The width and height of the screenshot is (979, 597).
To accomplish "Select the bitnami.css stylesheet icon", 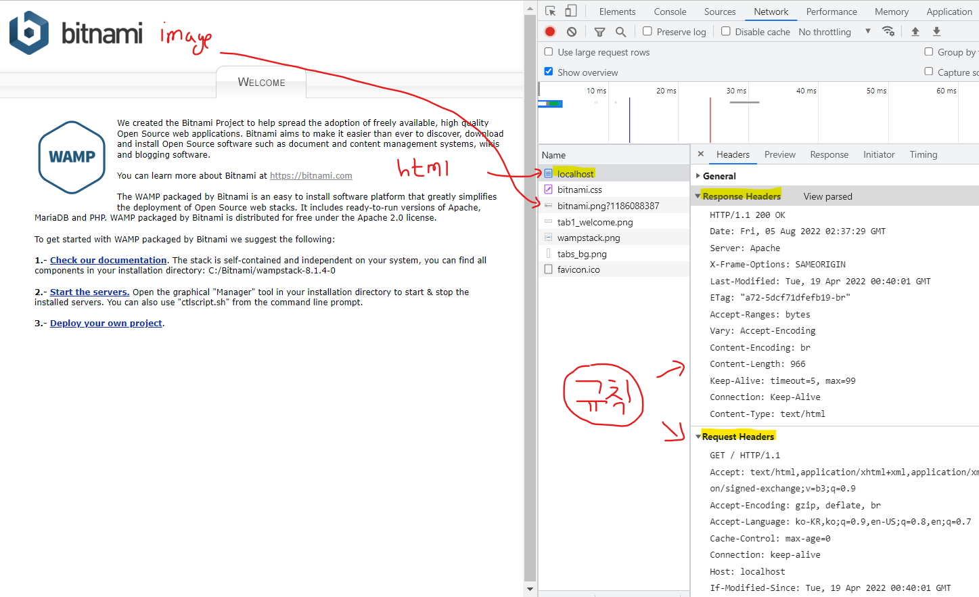I will point(548,190).
